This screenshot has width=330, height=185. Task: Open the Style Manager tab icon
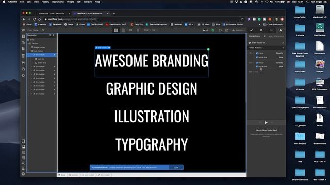271,30
